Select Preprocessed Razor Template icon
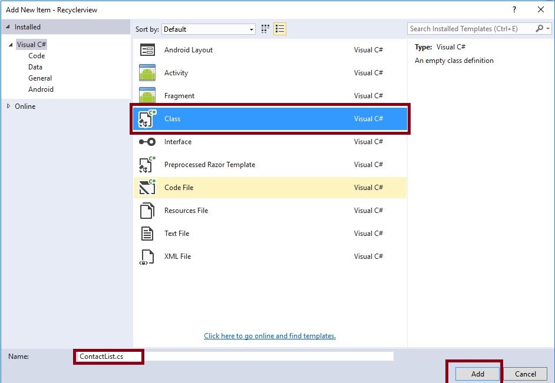The width and height of the screenshot is (555, 383). (147, 165)
